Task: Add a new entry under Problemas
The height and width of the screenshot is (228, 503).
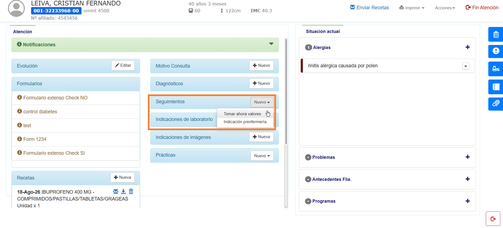Action: click(x=468, y=157)
